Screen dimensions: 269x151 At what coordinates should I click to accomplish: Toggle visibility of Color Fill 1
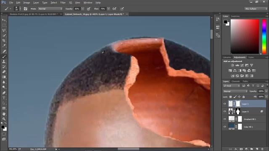225,127
